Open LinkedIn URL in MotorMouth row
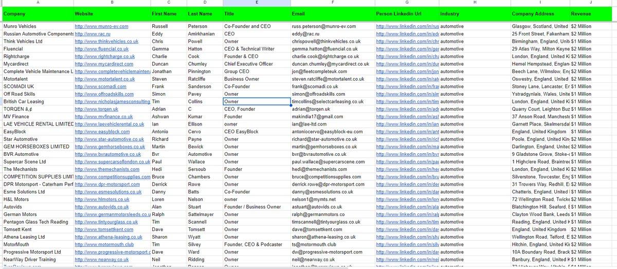Viewport: 617px width, 269px height. pos(407,245)
